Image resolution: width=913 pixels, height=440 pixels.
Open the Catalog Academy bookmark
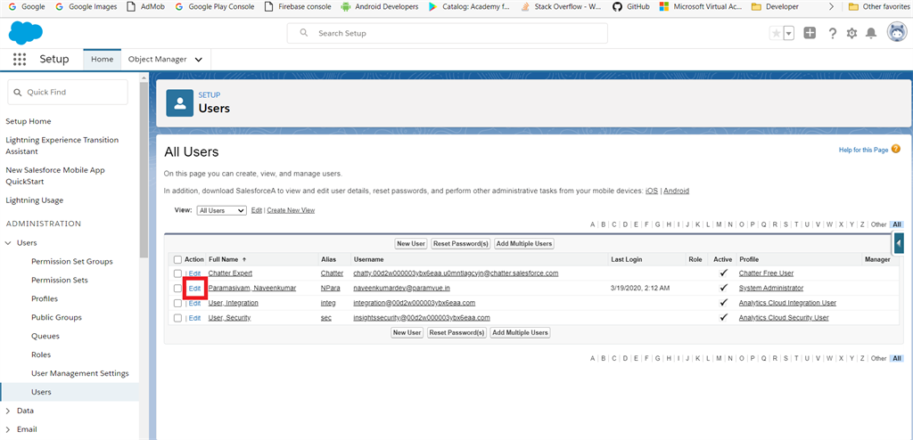tap(469, 7)
